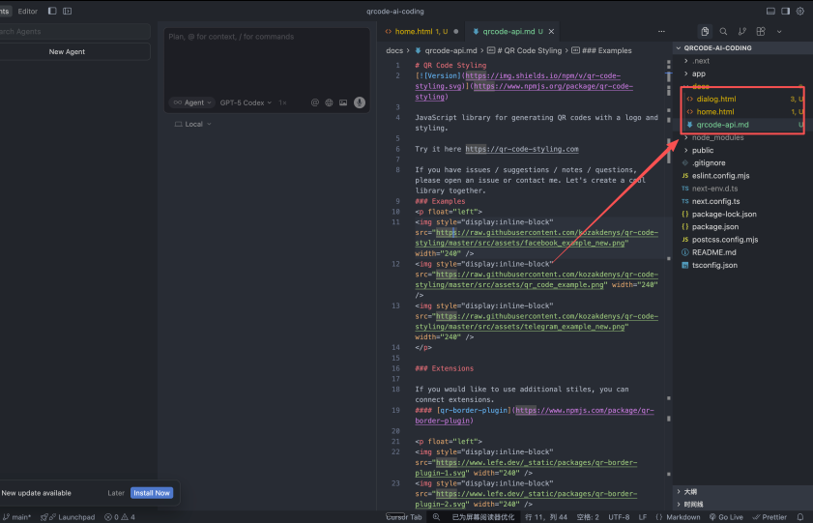Click the New Agent button

click(69, 52)
